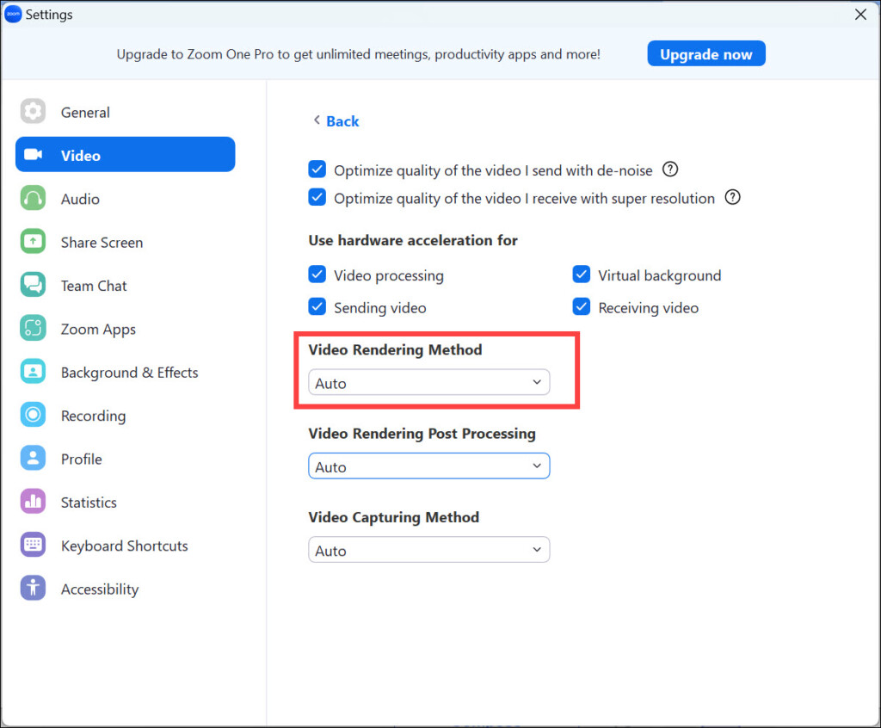Open the Video Rendering Post Processing dropdown
881x728 pixels.
[x=428, y=466]
